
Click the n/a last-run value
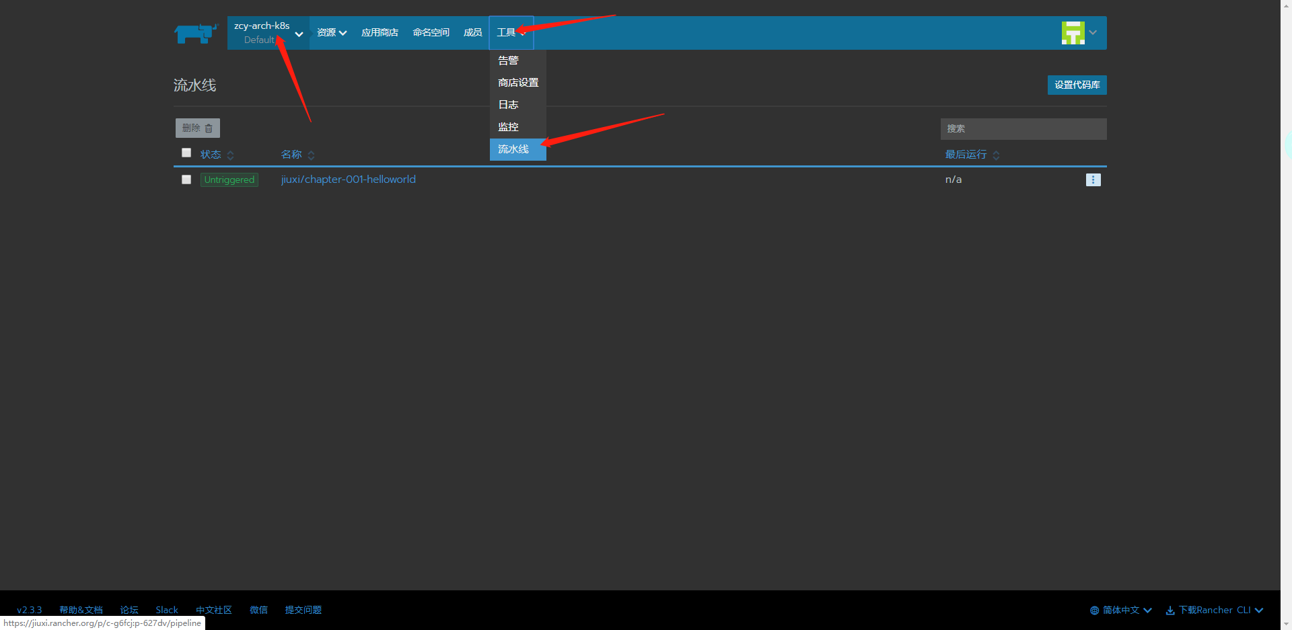point(954,180)
